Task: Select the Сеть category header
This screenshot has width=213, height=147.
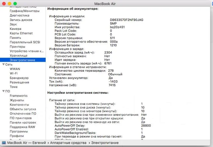Action: pyautogui.click(x=9, y=64)
